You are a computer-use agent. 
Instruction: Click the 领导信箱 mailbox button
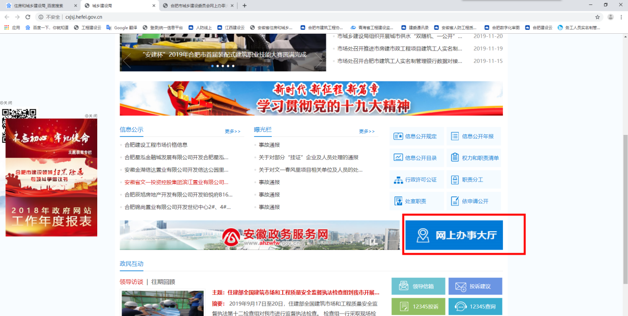(418, 286)
